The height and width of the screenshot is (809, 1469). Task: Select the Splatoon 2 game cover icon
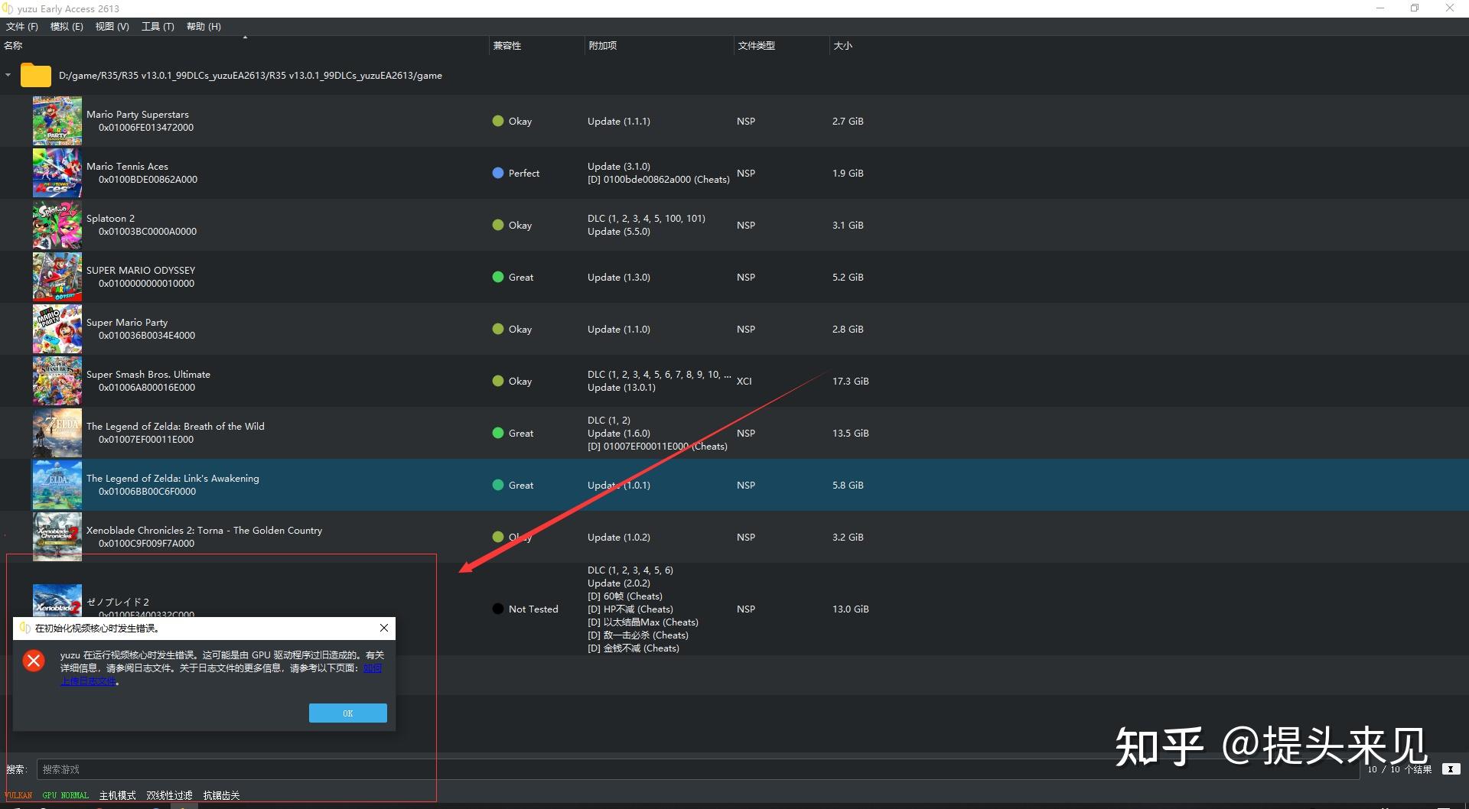57,225
